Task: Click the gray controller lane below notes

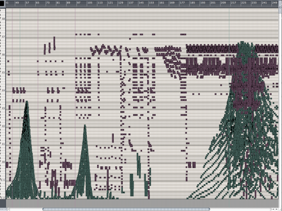Action: [x=142, y=203]
